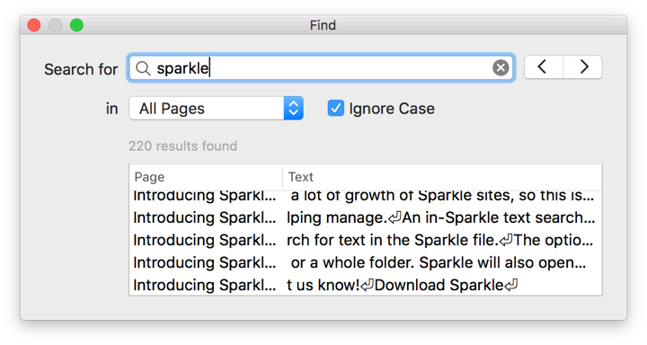This screenshot has height=345, width=647.
Task: Click the Find window title bar
Action: coord(323,25)
